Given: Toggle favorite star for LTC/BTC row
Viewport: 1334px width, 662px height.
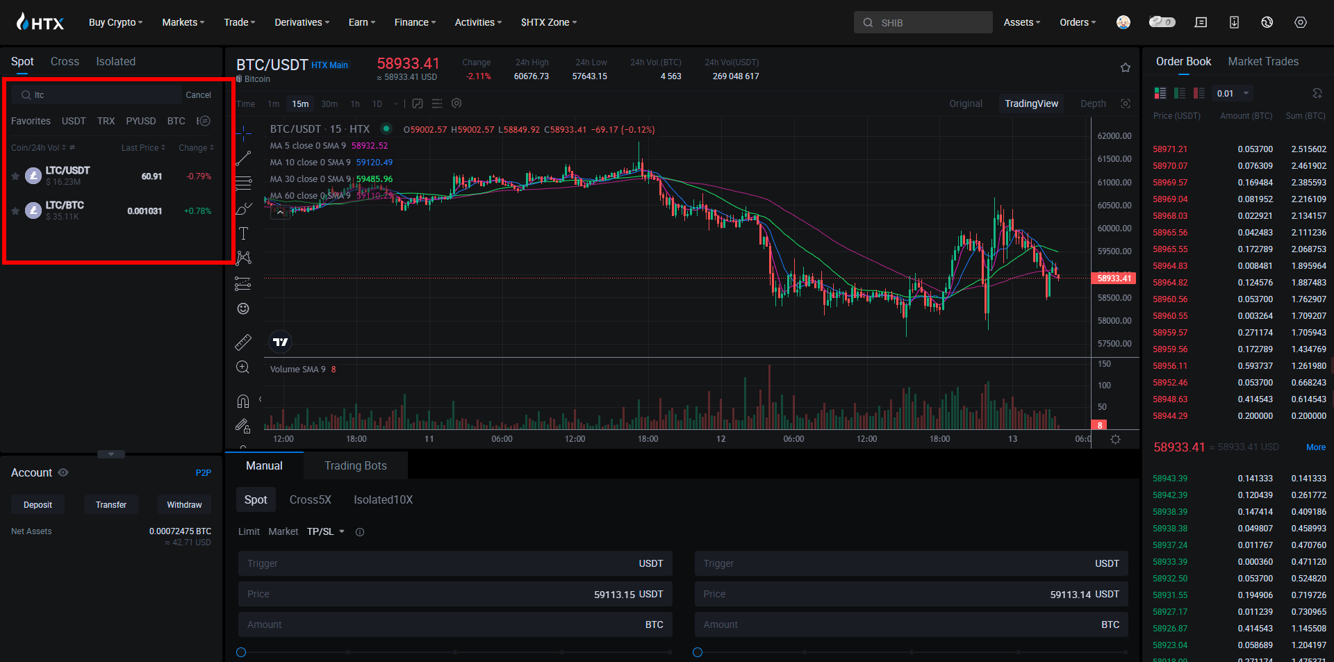Looking at the screenshot, I should [x=15, y=210].
